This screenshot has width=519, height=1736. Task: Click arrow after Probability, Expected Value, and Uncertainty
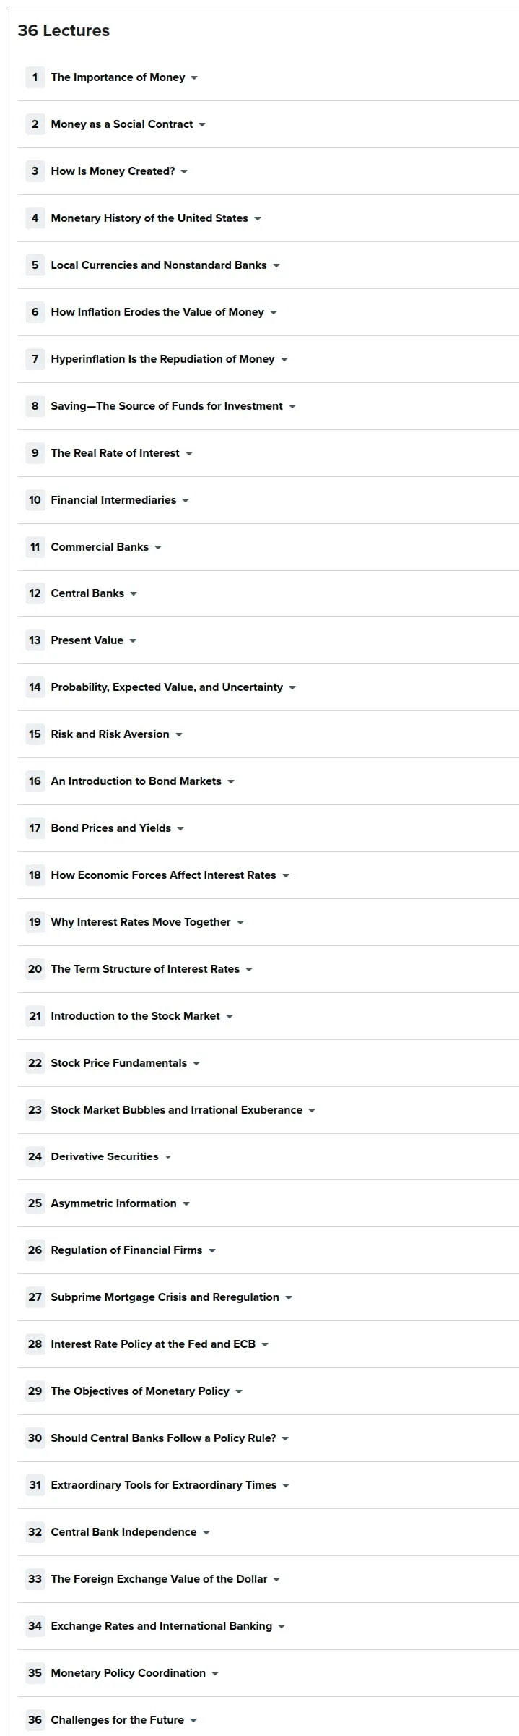coord(292,688)
